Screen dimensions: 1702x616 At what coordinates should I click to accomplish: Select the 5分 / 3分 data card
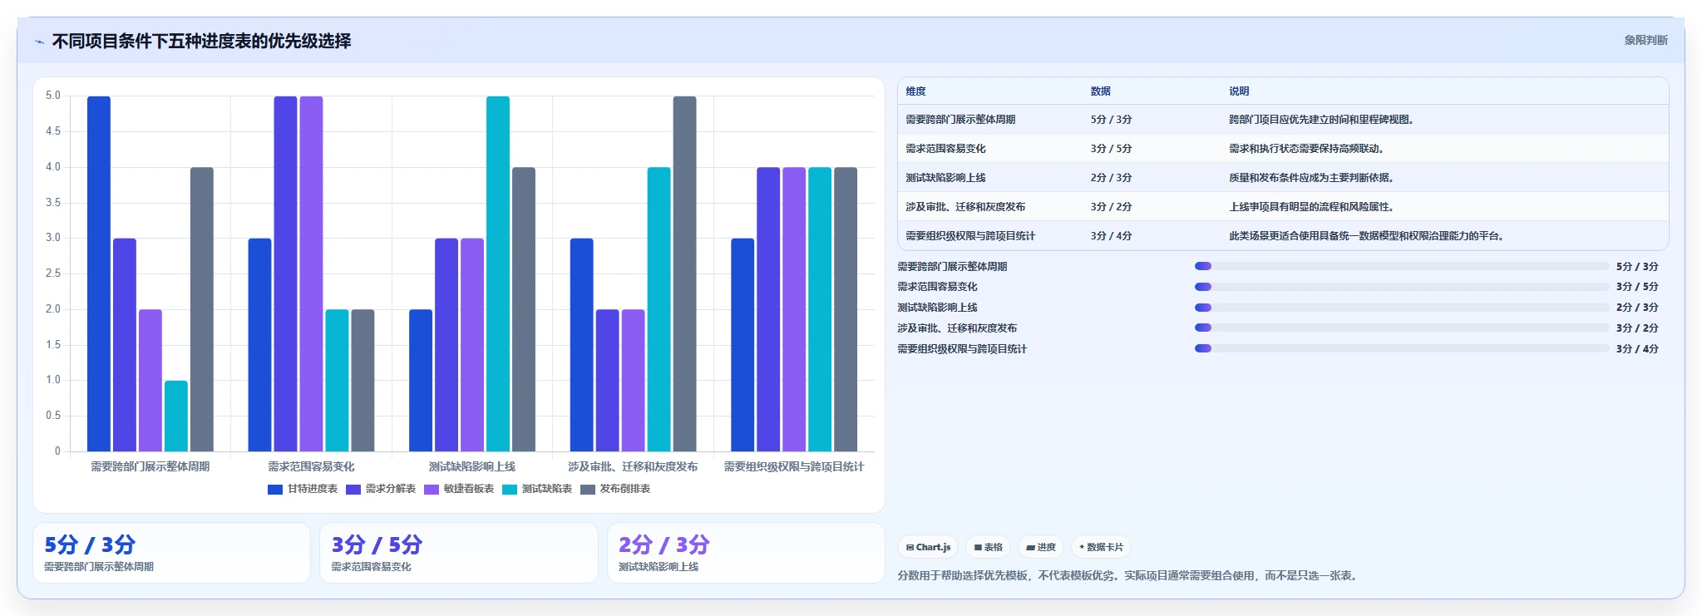pos(171,553)
